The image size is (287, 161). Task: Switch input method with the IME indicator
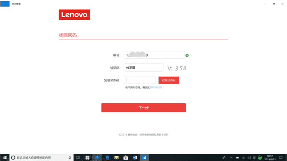click(254, 158)
